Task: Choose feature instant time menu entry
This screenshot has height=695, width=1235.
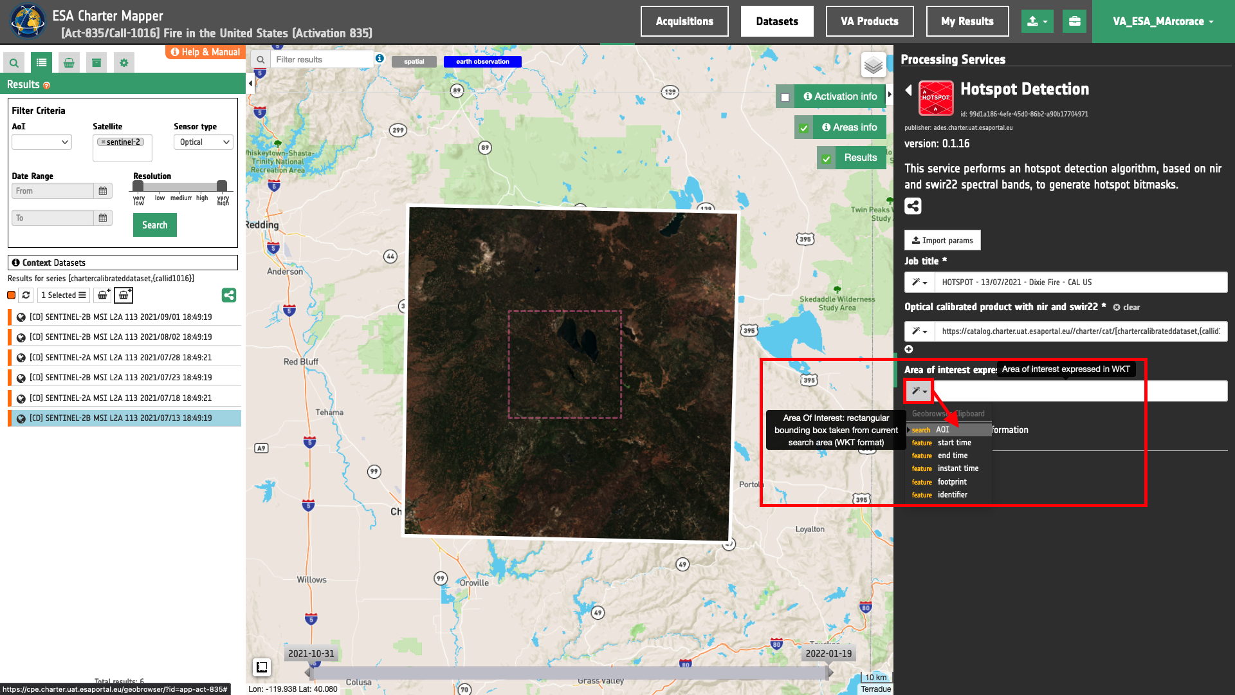Action: tap(949, 468)
